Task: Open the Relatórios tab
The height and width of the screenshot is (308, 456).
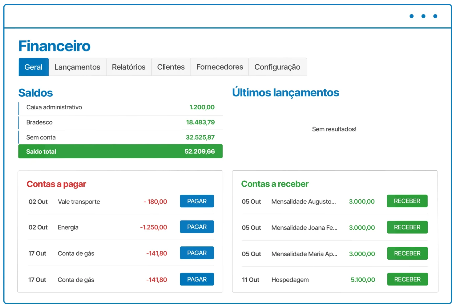Action: (x=129, y=67)
